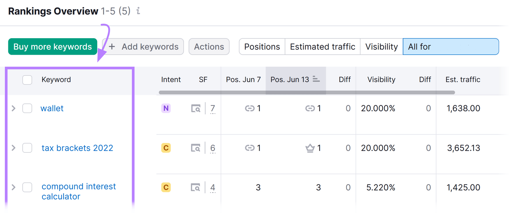
Task: Click the C intent badge for tax brackets 2022
Action: click(166, 148)
